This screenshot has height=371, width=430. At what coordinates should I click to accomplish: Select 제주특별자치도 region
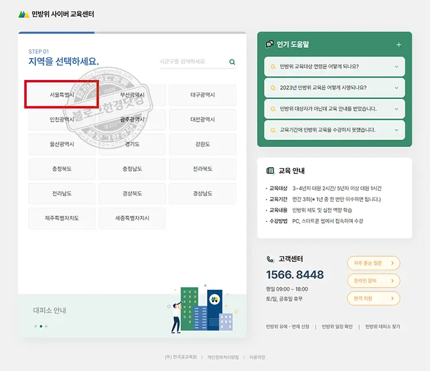tap(62, 218)
